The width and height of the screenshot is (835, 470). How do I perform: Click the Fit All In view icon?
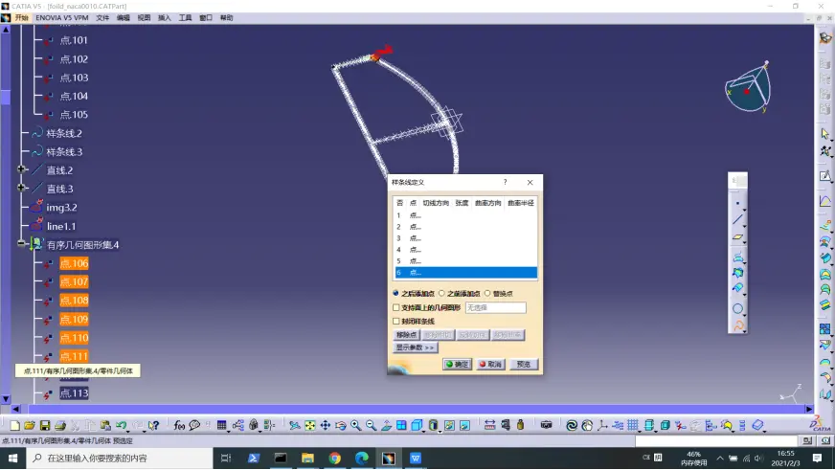click(x=310, y=425)
